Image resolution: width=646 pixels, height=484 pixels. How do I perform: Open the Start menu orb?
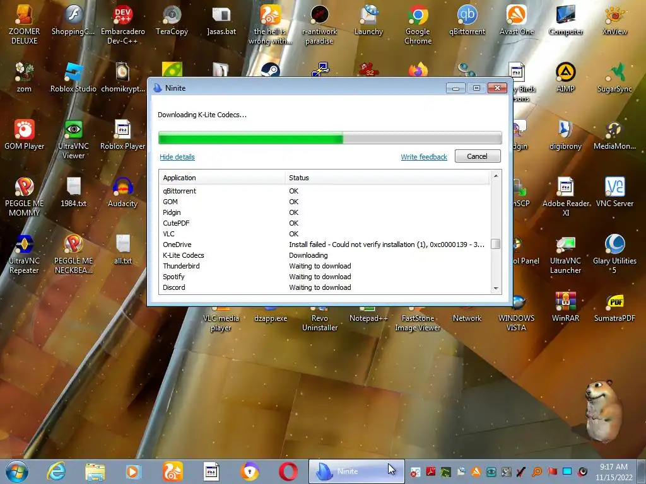tap(17, 471)
